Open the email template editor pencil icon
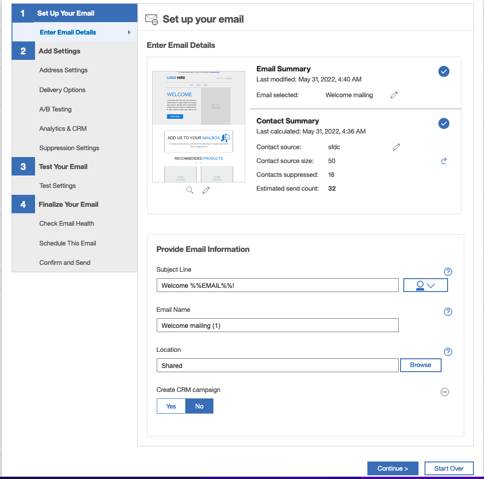Image resolution: width=484 pixels, height=479 pixels. click(x=206, y=189)
